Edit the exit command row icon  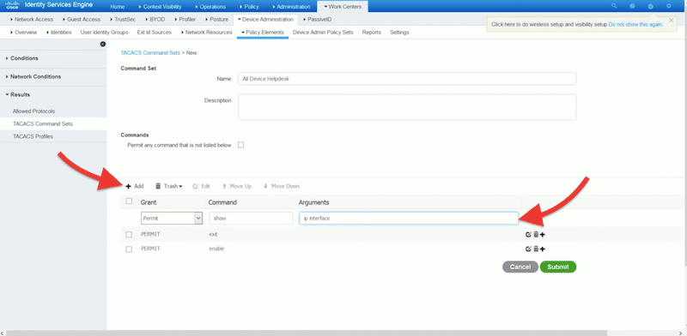tap(528, 235)
